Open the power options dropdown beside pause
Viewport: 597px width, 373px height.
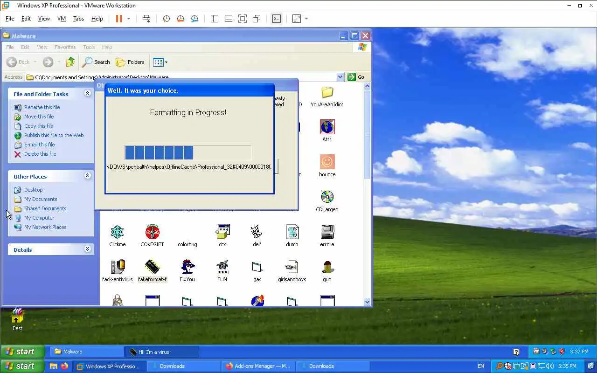(x=129, y=19)
